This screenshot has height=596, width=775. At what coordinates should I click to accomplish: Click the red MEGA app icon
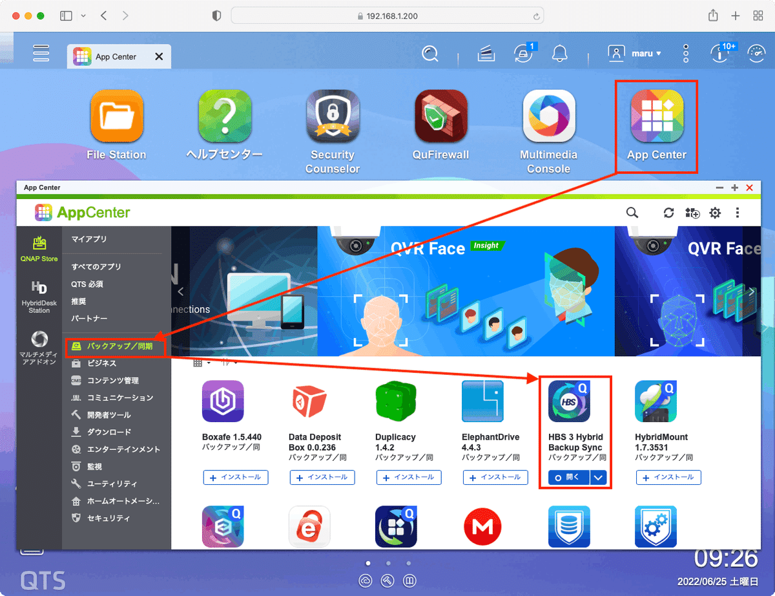point(482,527)
